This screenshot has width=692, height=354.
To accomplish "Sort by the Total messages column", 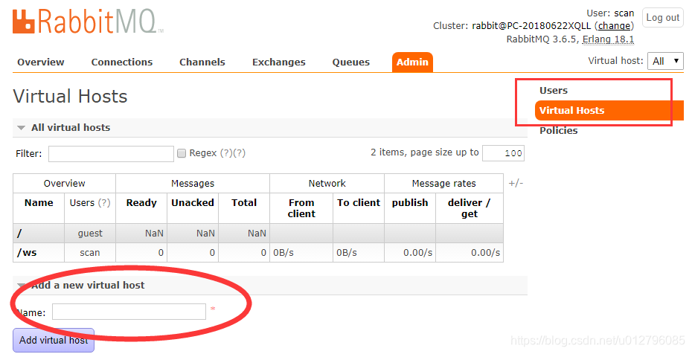I will [x=244, y=203].
